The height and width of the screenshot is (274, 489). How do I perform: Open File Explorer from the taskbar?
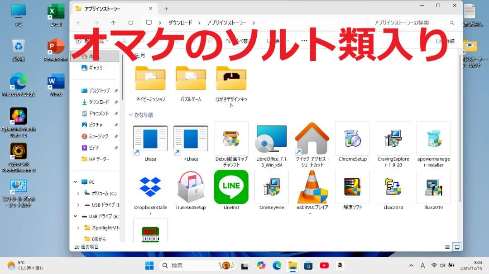click(292, 265)
